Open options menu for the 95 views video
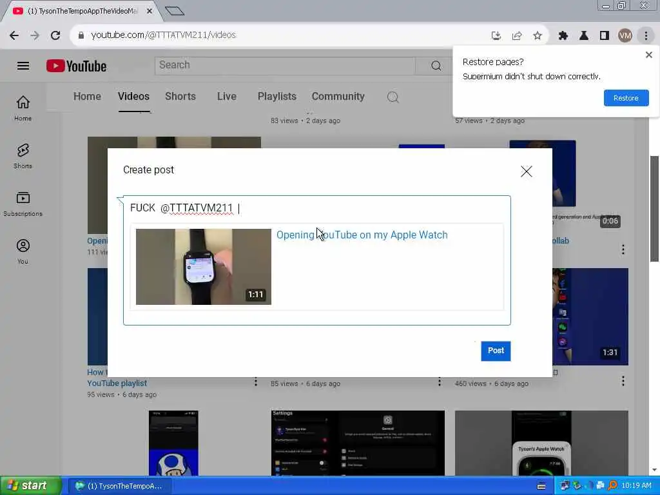 click(x=255, y=382)
